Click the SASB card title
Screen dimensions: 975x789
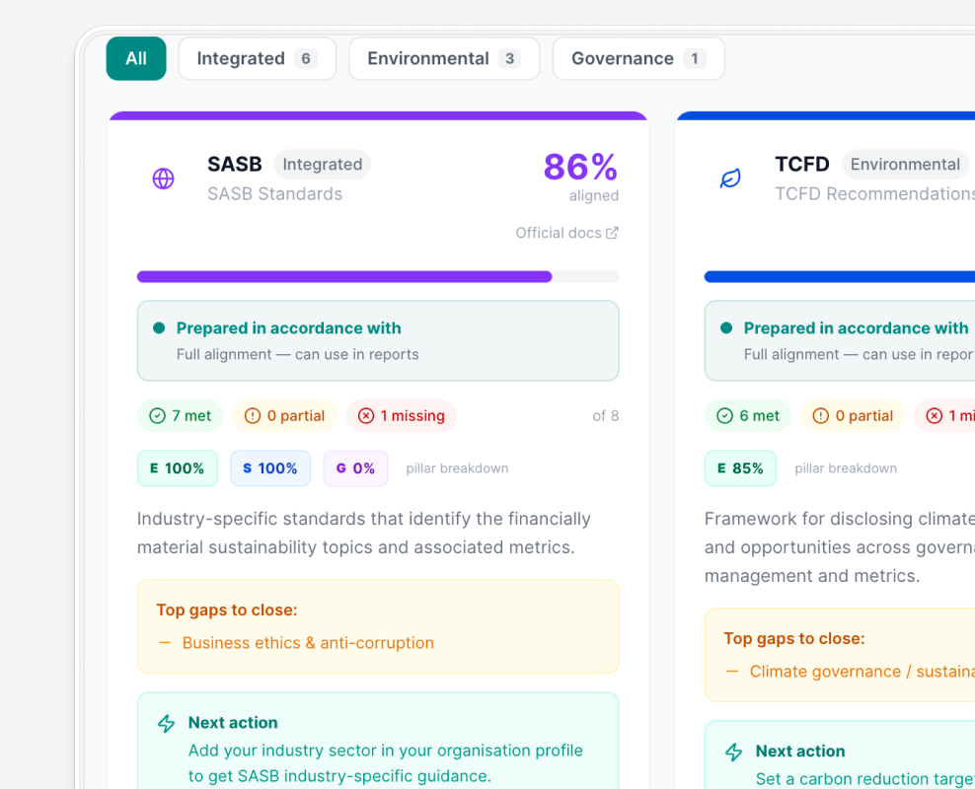pos(235,164)
